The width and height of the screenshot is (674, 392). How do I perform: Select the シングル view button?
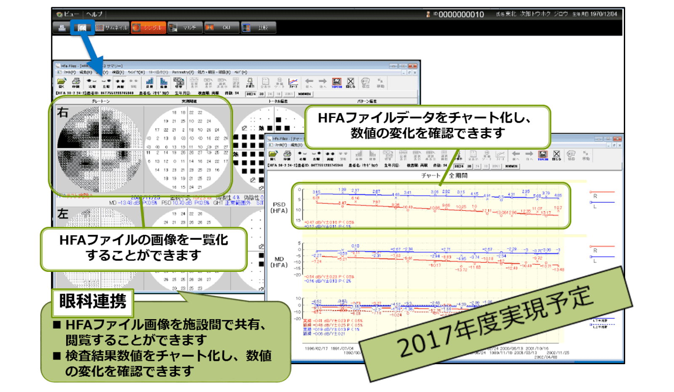point(148,28)
